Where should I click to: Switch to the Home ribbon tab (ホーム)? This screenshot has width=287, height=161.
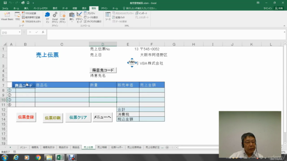coord(16,8)
